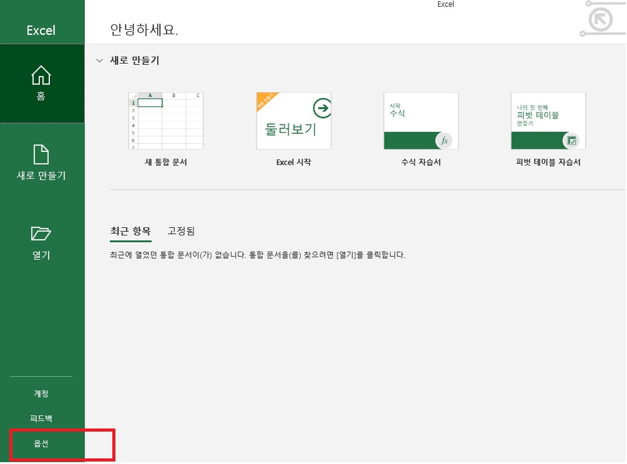Image resolution: width=627 pixels, height=464 pixels.
Task: Click the 수식 자습서 label
Action: pyautogui.click(x=420, y=162)
